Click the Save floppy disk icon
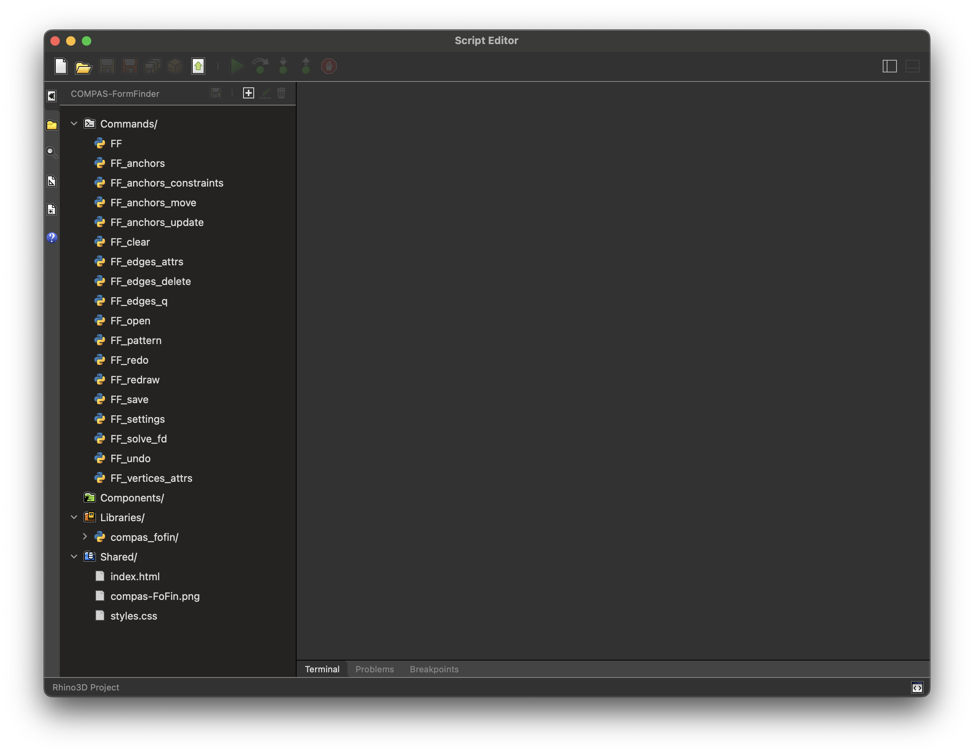The image size is (974, 755). click(x=107, y=67)
